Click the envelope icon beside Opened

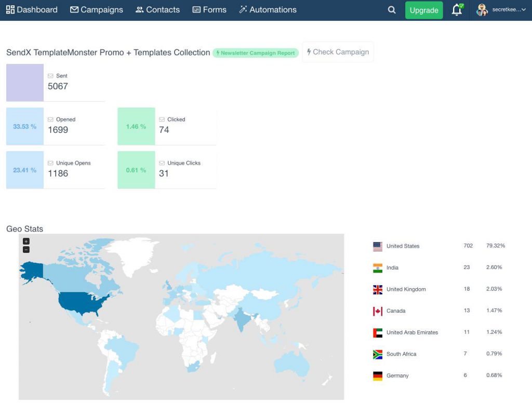click(50, 119)
